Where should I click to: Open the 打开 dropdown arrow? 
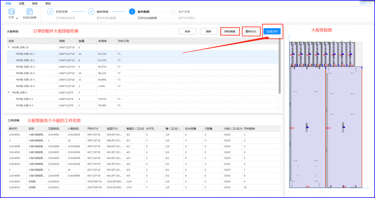tap(17, 18)
